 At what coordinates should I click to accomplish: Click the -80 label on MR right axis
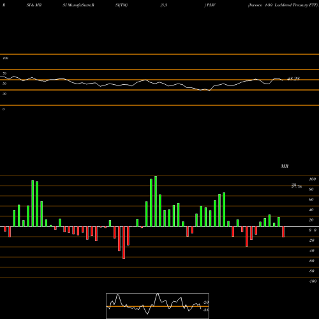pos(311,271)
